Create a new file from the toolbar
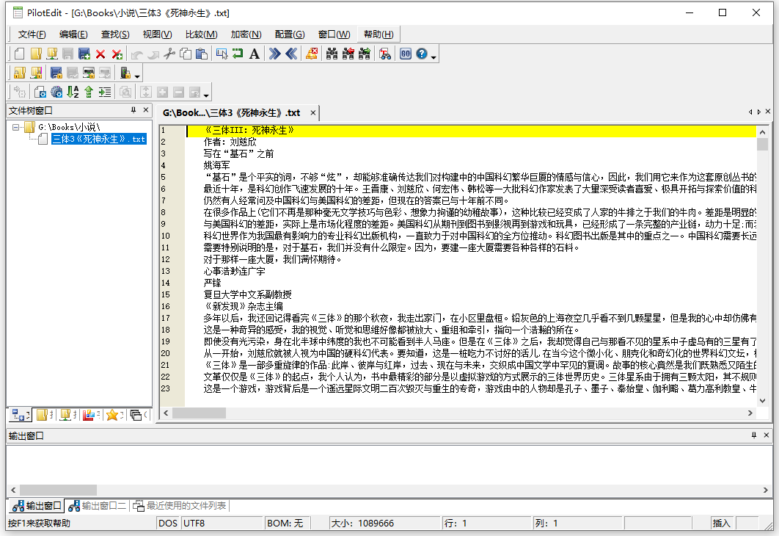 tap(19, 54)
